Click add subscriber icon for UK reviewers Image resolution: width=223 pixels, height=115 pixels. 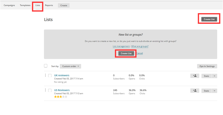[x=195, y=76]
